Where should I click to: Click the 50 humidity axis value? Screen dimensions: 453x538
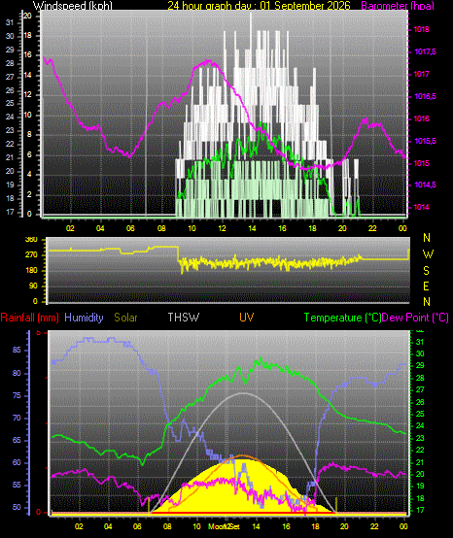[17, 507]
